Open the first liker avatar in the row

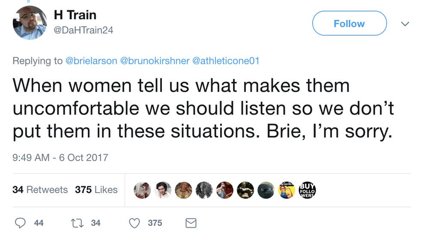(x=142, y=190)
